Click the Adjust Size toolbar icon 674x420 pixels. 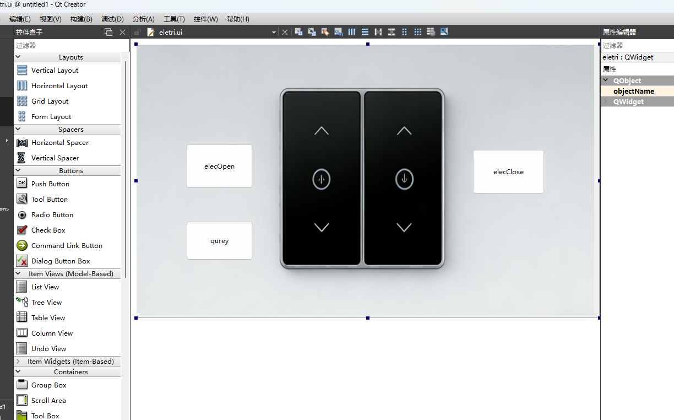tap(444, 32)
